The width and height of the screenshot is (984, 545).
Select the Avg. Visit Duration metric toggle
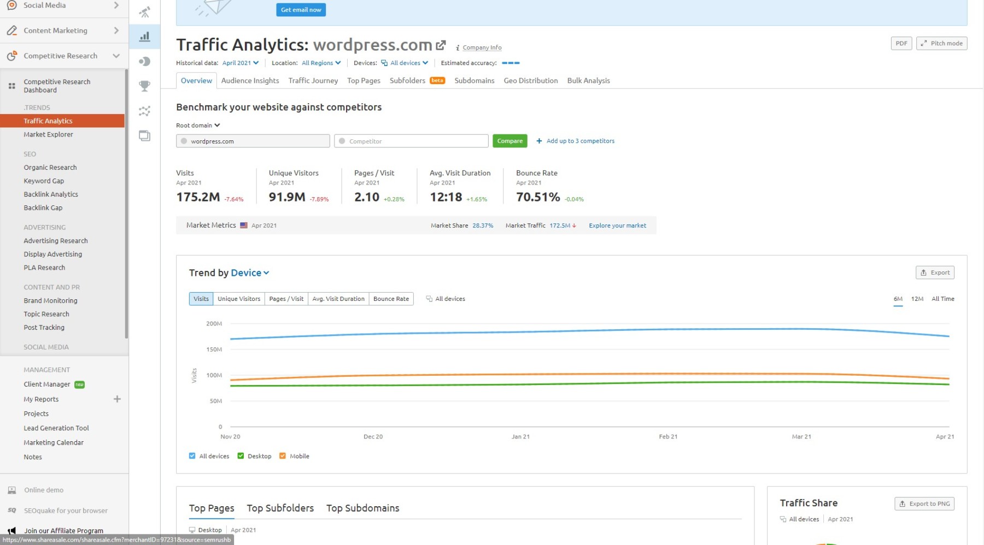click(338, 299)
